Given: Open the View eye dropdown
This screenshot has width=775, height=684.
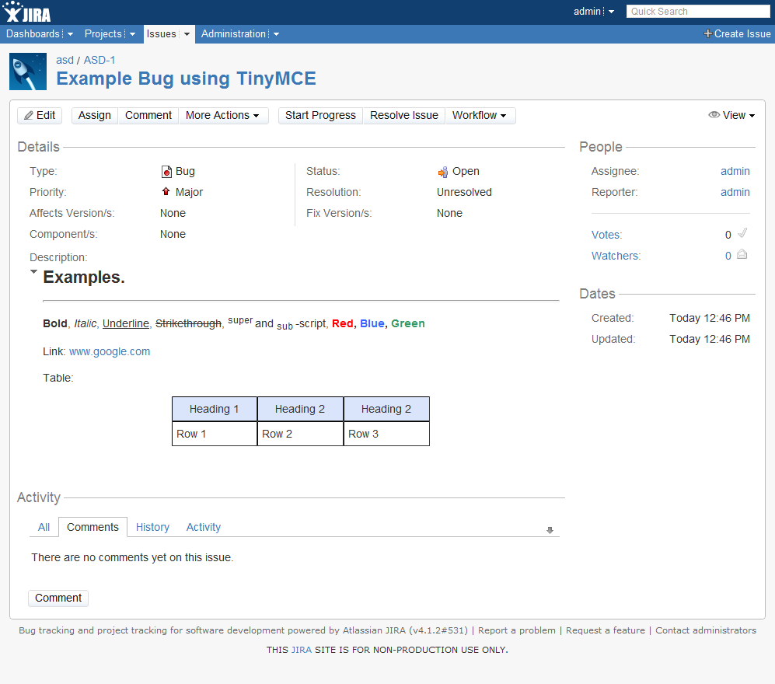Looking at the screenshot, I should tap(731, 115).
